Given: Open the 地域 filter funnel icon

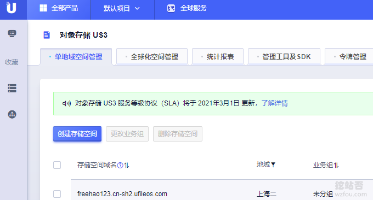Looking at the screenshot, I should pos(273,164).
